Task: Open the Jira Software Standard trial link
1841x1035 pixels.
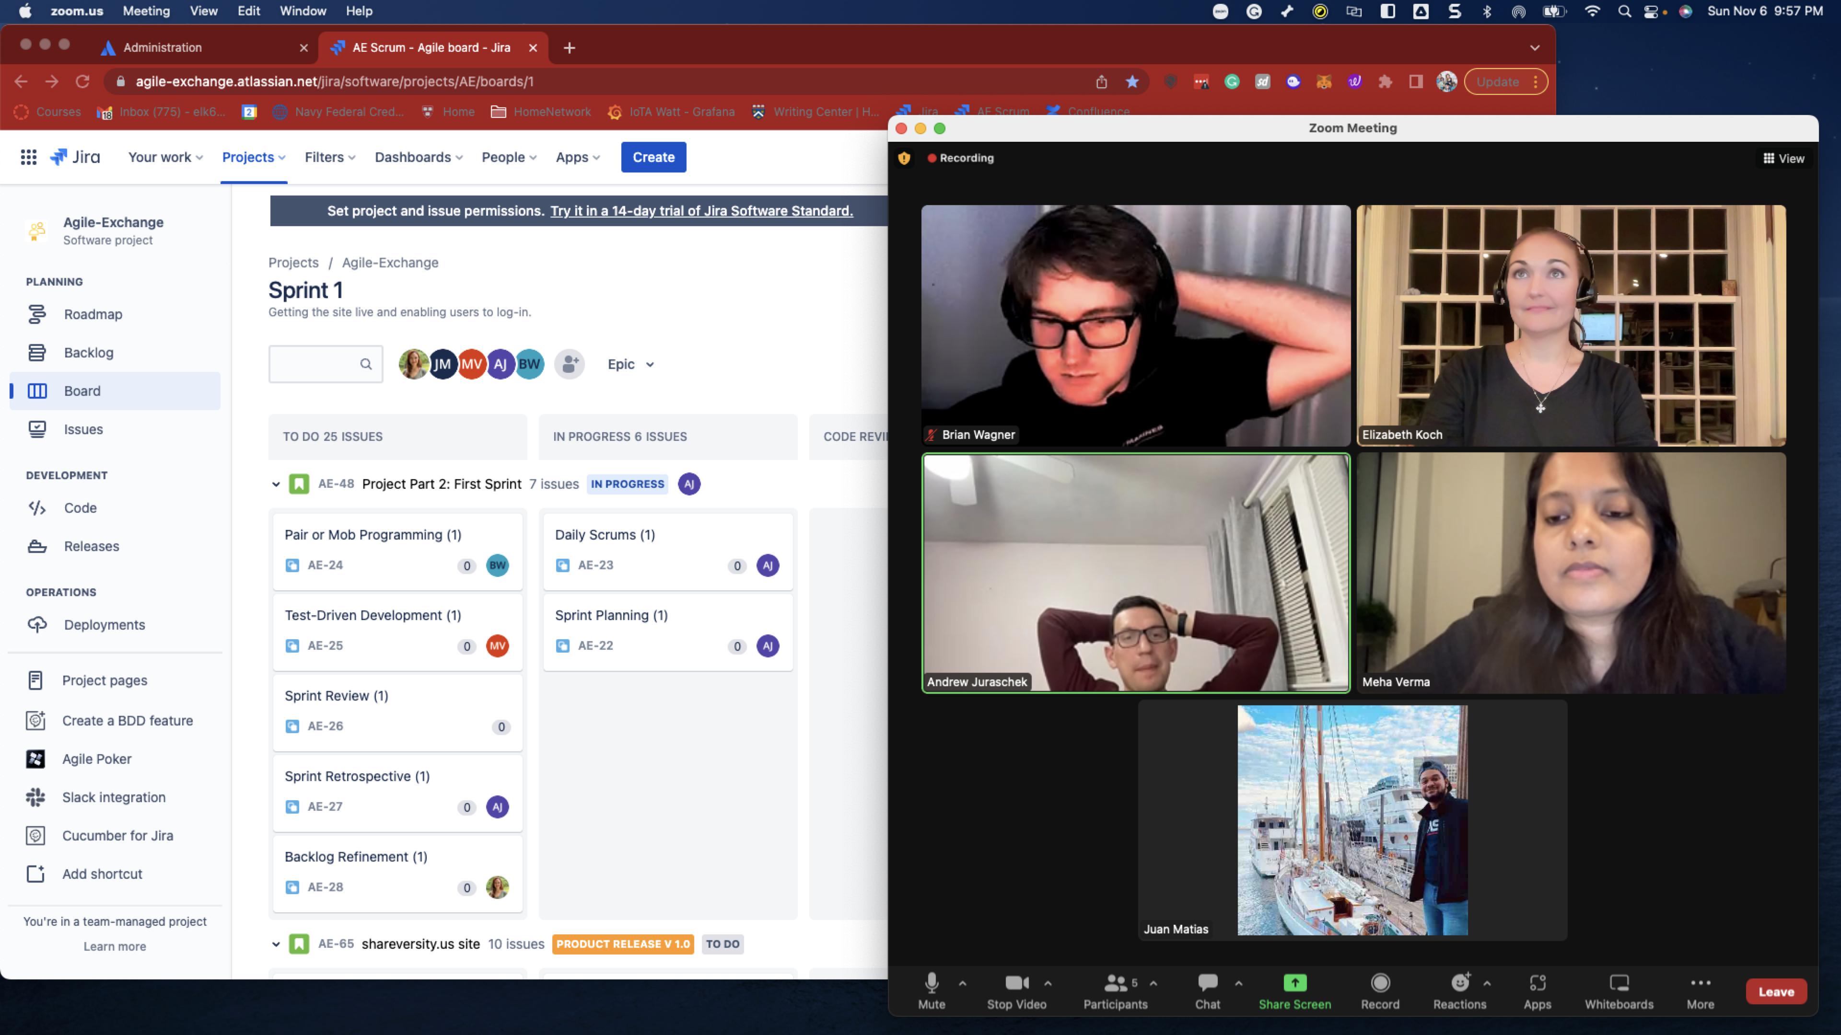Action: pos(701,211)
